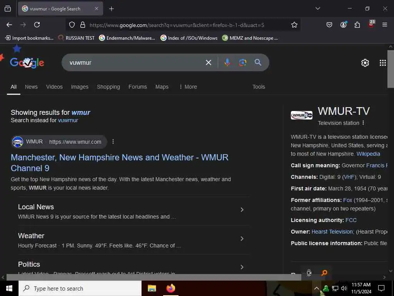Switch to the Shopping tab
This screenshot has width=394, height=296.
(x=108, y=87)
